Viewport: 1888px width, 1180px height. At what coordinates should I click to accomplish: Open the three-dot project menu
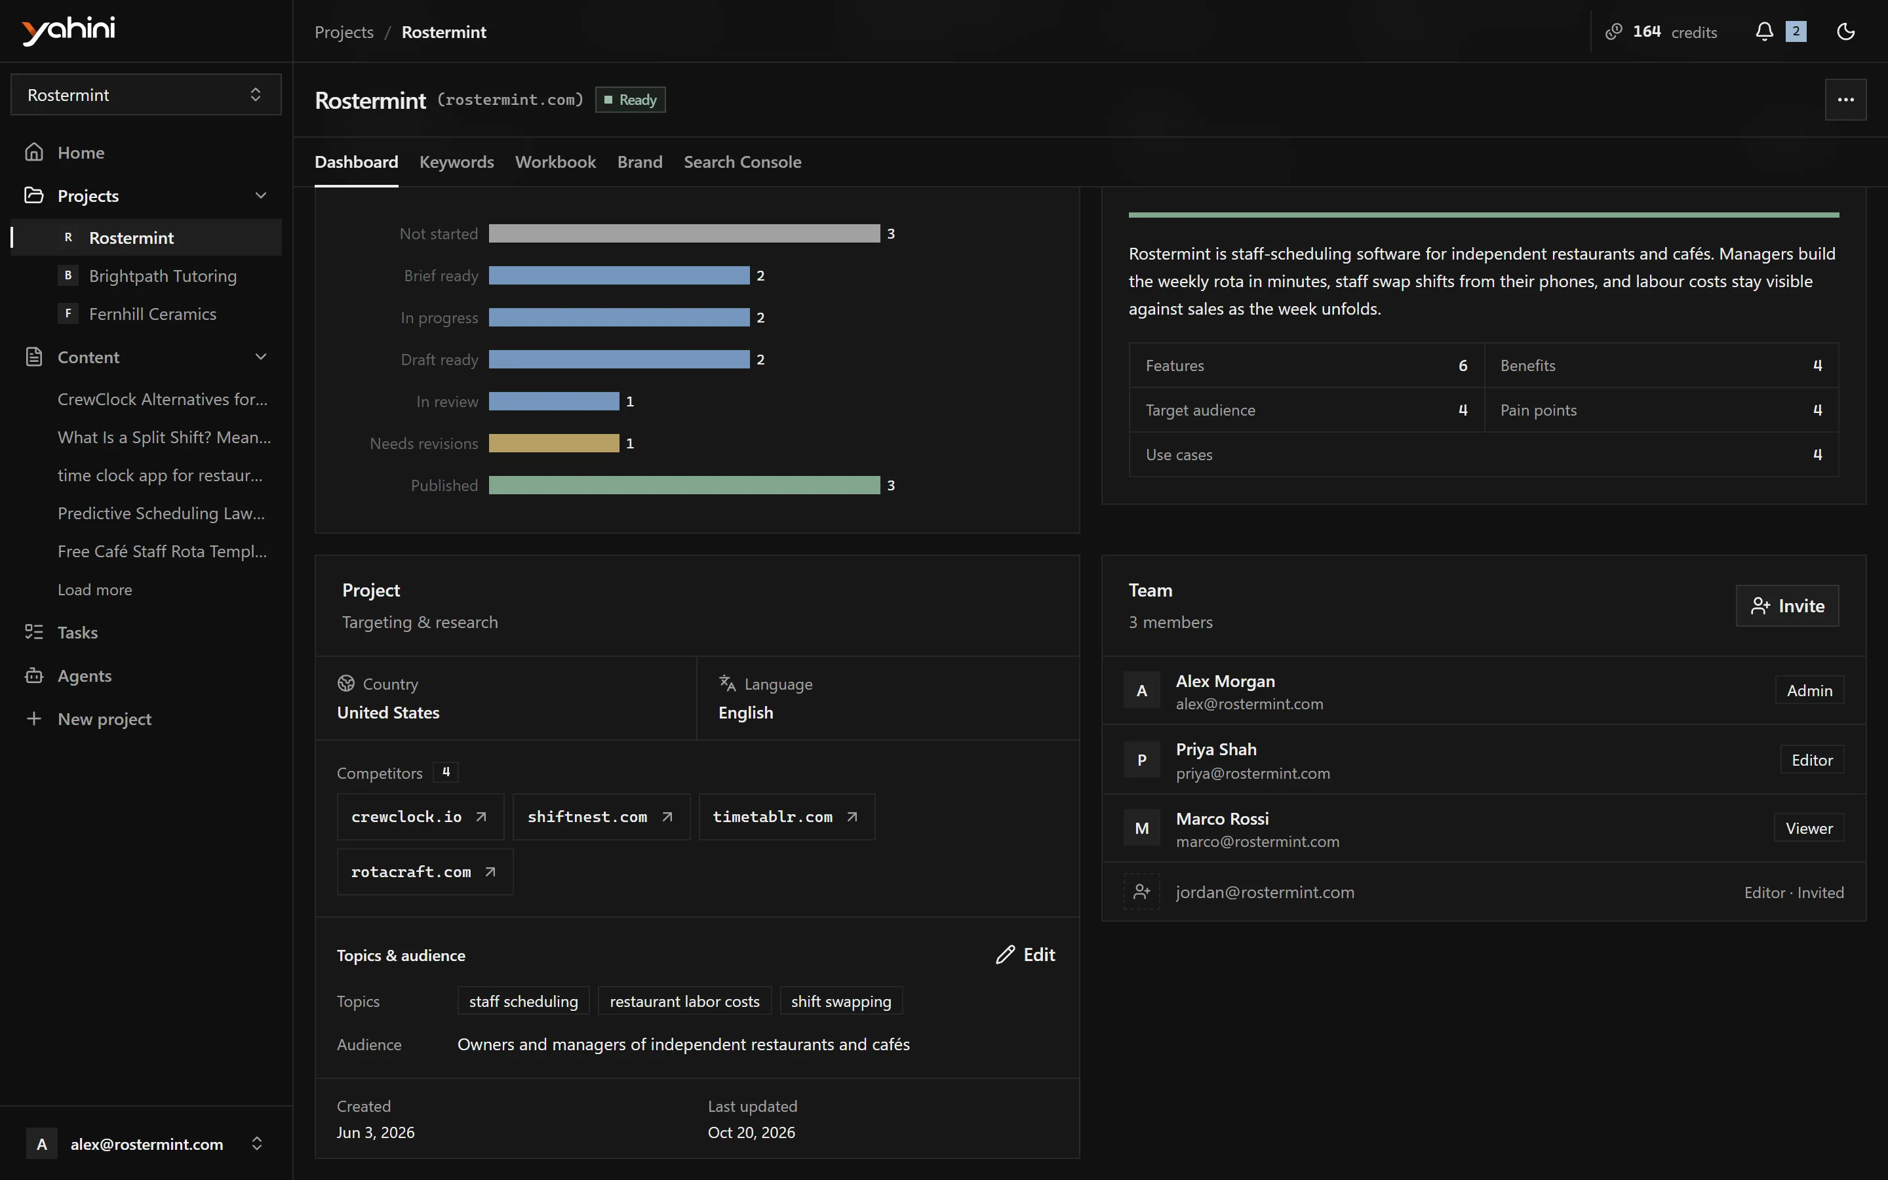(x=1845, y=99)
